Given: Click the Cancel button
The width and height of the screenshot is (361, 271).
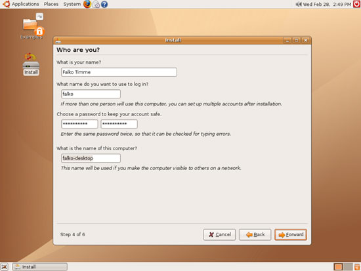Looking at the screenshot, I should 219,235.
